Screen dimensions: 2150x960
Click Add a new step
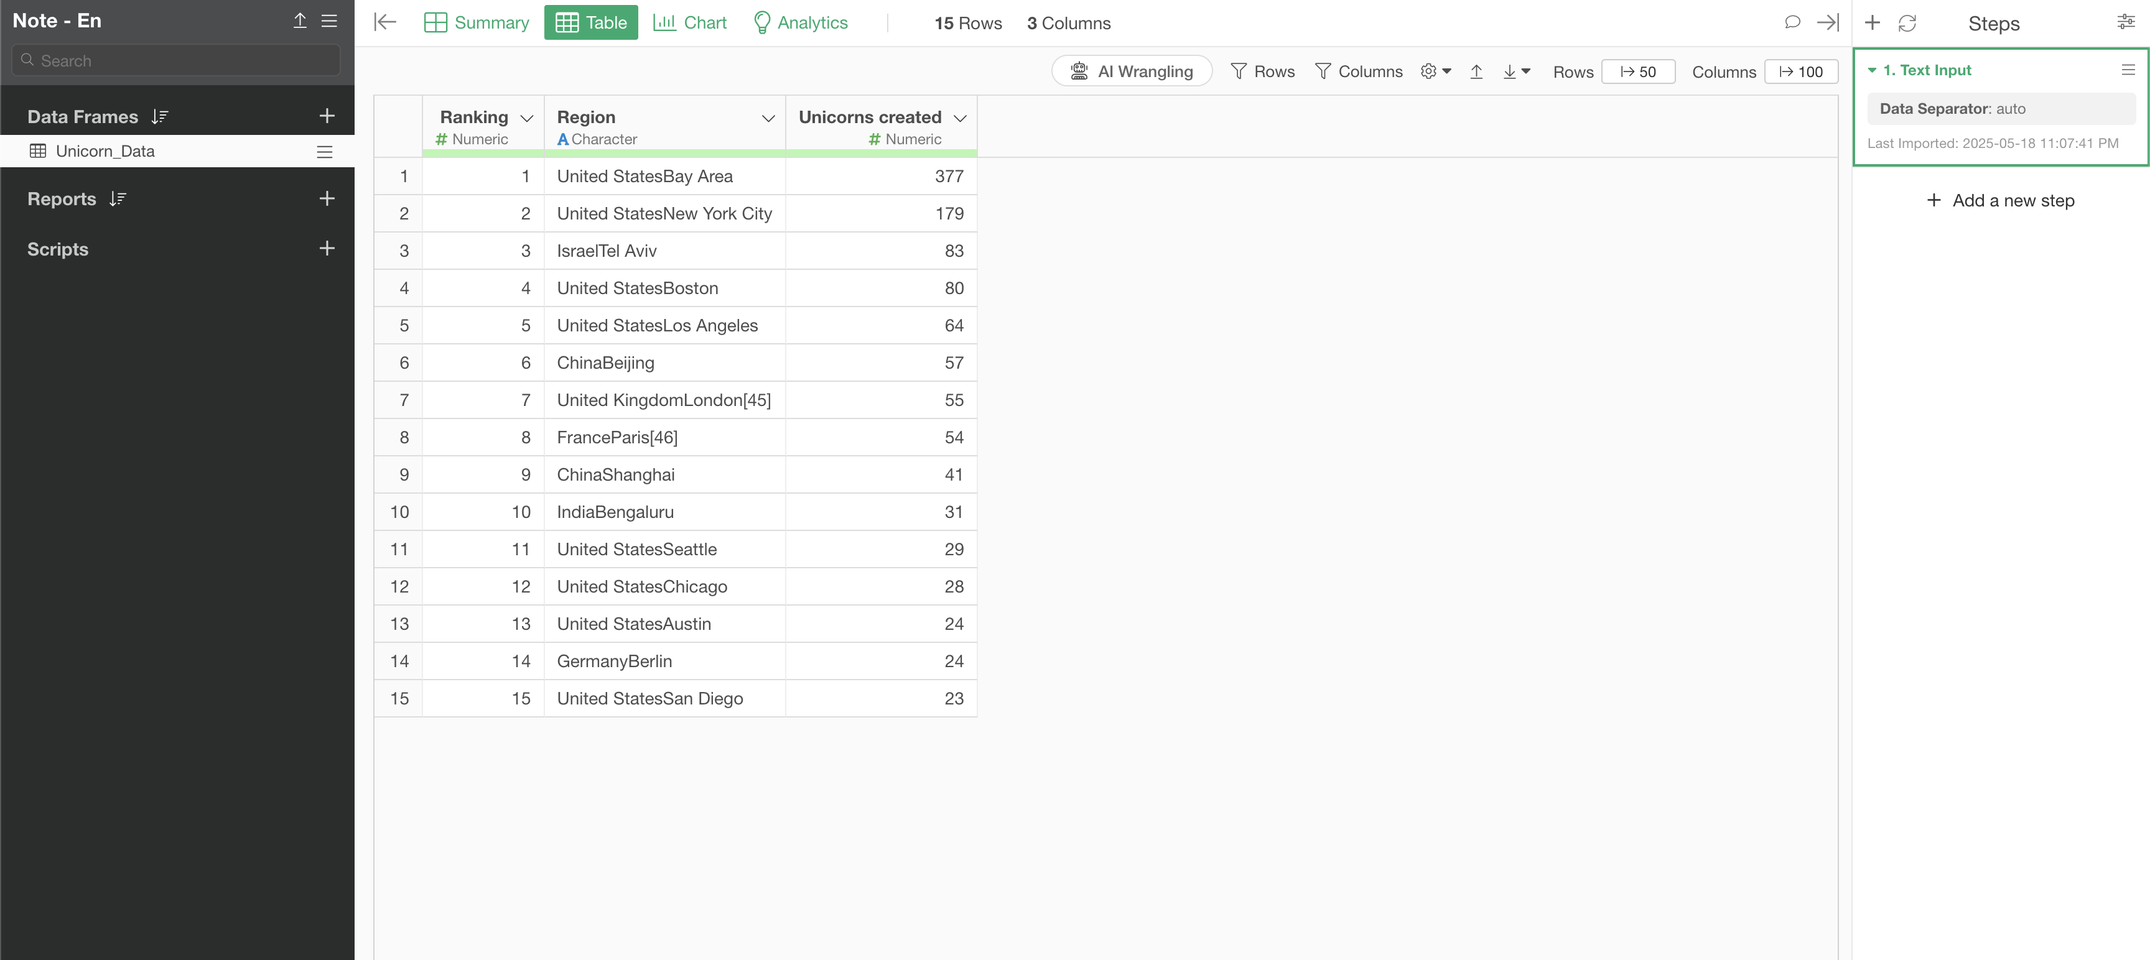click(x=2000, y=200)
